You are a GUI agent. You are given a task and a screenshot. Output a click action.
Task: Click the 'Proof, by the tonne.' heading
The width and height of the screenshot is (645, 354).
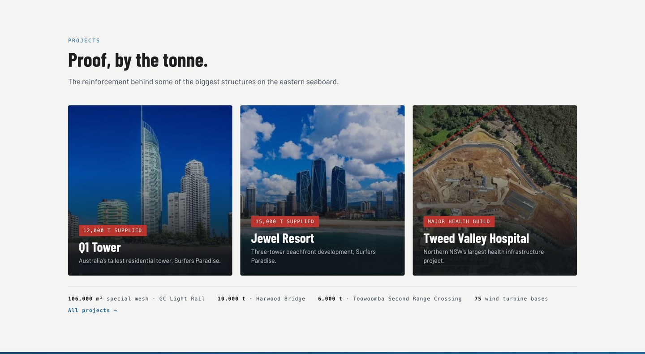pos(138,60)
